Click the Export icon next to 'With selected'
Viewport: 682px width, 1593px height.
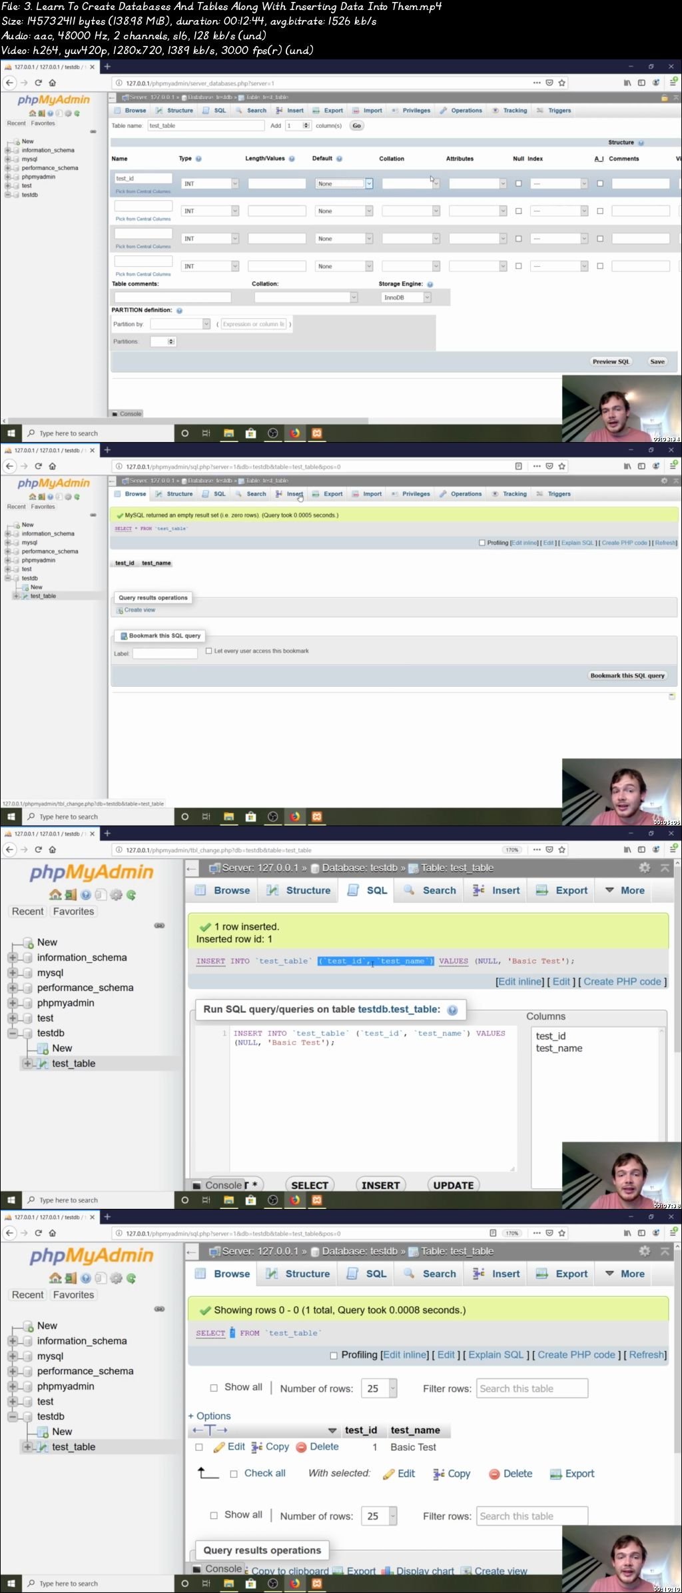[x=556, y=1474]
